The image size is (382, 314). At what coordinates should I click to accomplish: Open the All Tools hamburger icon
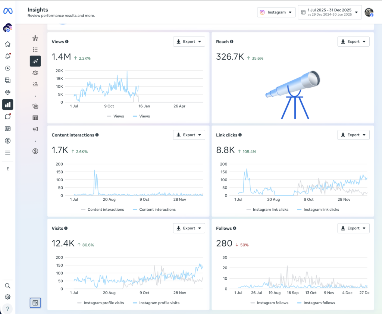[x=7, y=153]
